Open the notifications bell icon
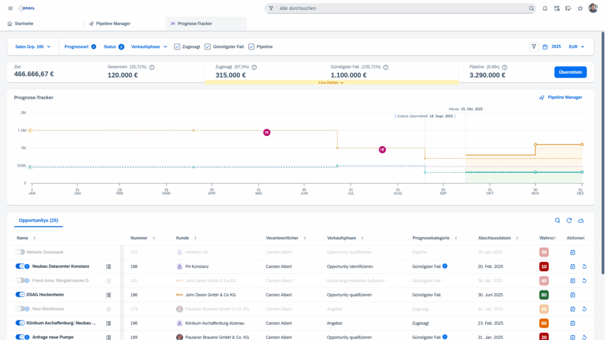Image resolution: width=605 pixels, height=340 pixels. (544, 8)
